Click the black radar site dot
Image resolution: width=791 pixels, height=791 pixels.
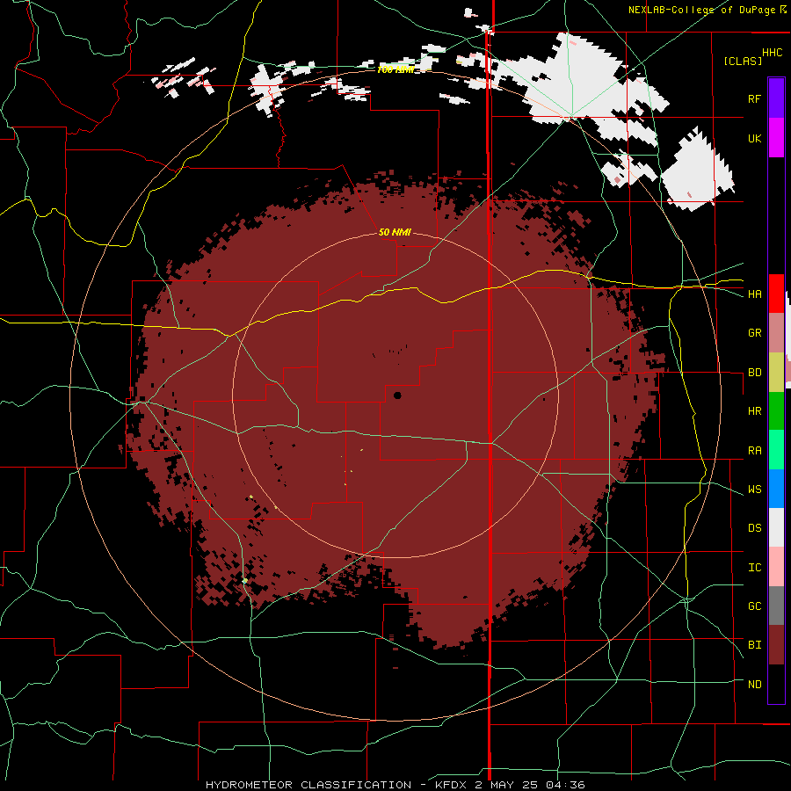[x=397, y=395]
